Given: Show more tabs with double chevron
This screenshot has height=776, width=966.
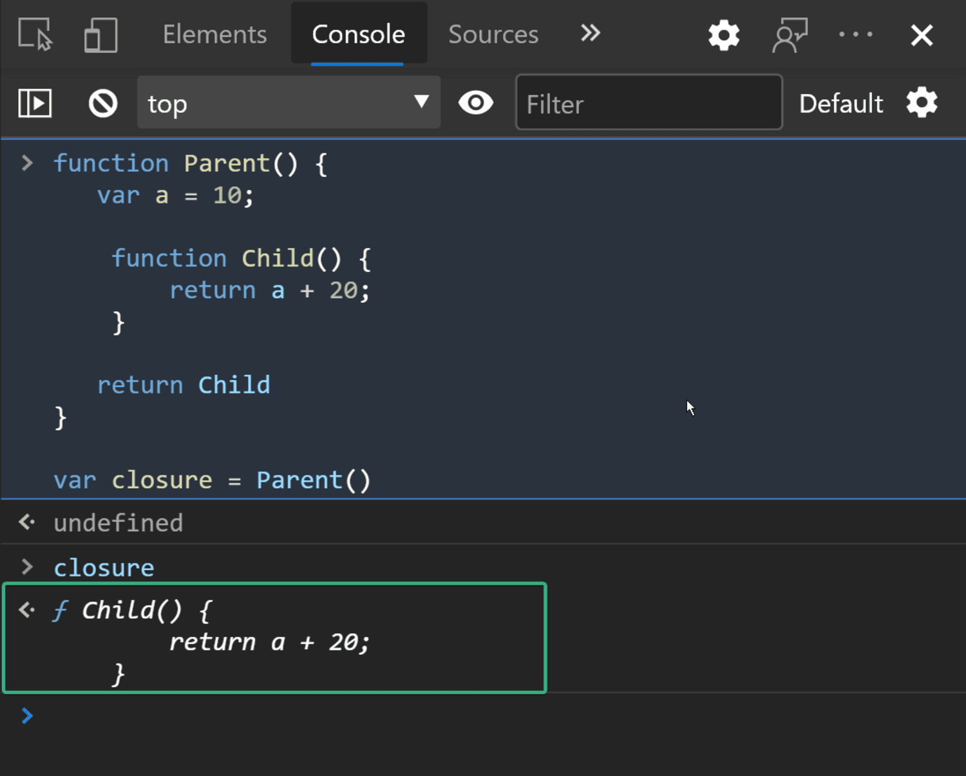Looking at the screenshot, I should (590, 33).
